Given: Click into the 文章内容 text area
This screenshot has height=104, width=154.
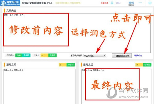Looking at the screenshot, I should coord(77,33).
